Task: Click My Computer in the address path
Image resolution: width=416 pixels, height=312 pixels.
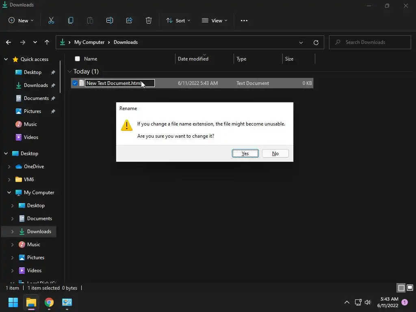Action: pos(89,42)
